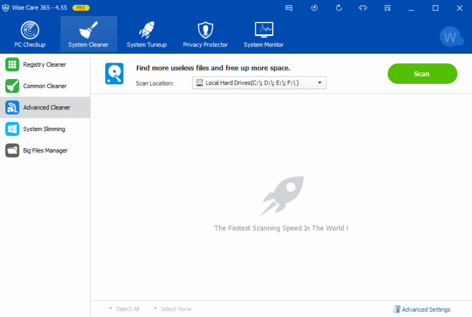472x317 pixels.
Task: Open the PC Checkup section
Action: click(30, 34)
